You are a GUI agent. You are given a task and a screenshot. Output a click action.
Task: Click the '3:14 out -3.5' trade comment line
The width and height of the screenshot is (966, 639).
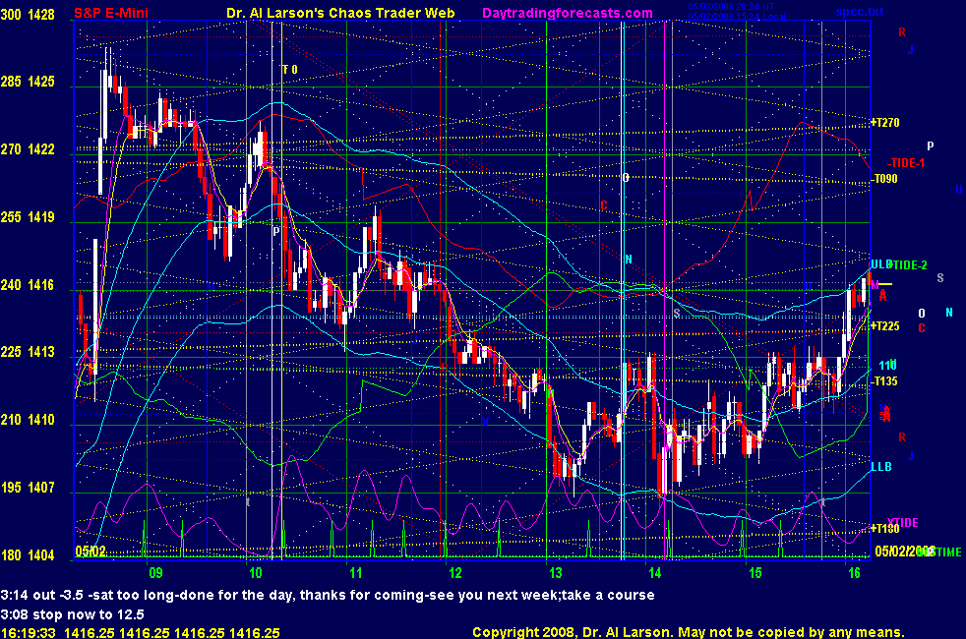click(x=328, y=596)
